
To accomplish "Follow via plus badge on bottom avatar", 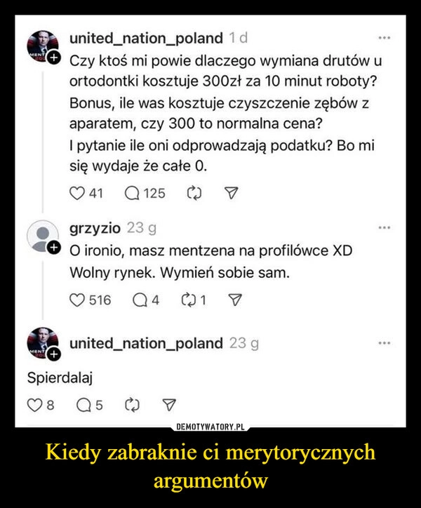I will pyautogui.click(x=54, y=354).
